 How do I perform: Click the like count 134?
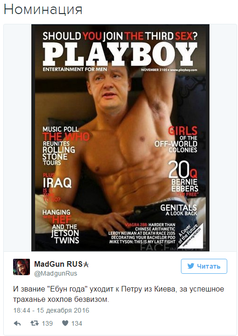click(x=77, y=323)
